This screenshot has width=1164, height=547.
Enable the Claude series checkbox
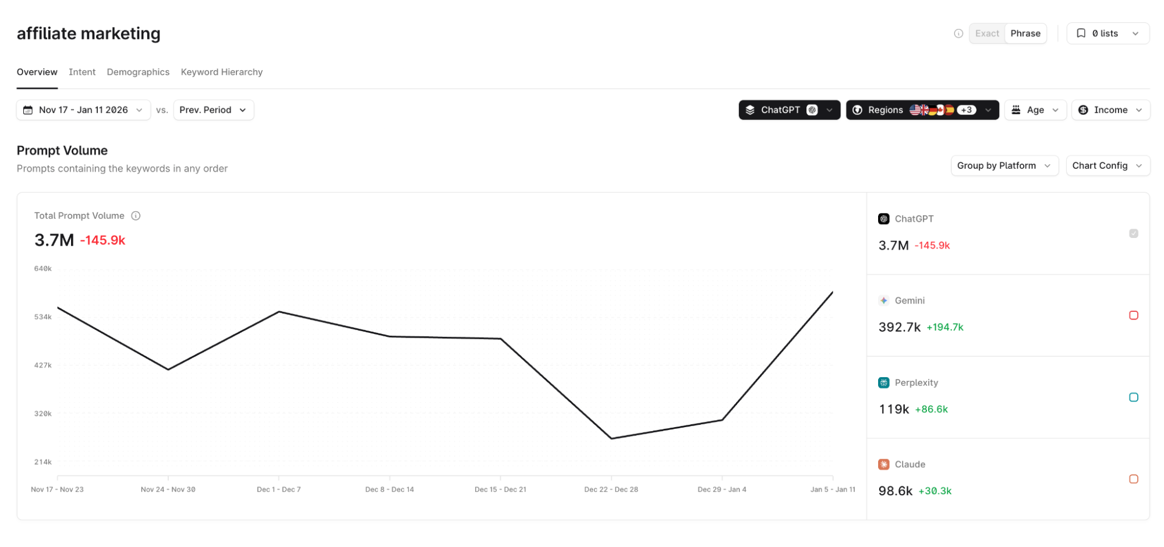pyautogui.click(x=1133, y=479)
